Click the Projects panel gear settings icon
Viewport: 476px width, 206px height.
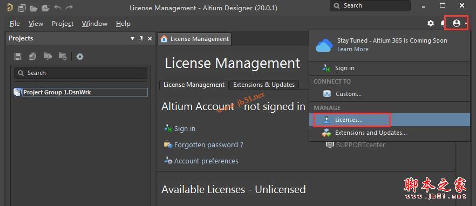tap(80, 57)
